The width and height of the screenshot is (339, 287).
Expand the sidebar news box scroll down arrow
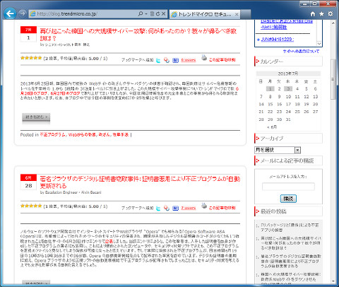click(x=319, y=44)
